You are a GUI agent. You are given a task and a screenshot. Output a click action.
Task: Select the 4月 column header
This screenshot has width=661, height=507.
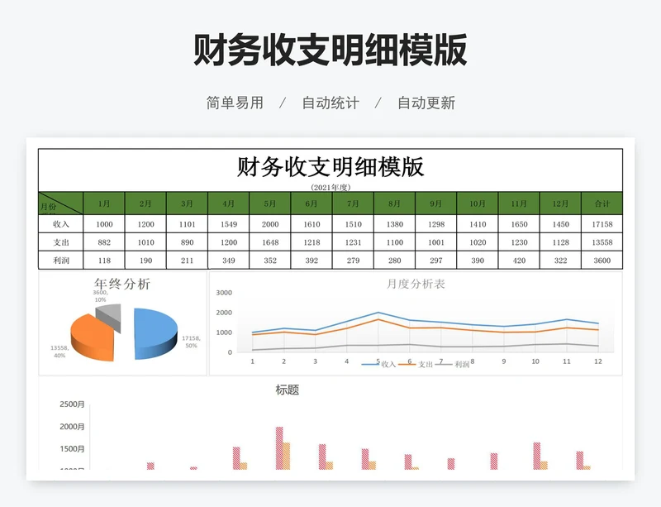point(229,203)
